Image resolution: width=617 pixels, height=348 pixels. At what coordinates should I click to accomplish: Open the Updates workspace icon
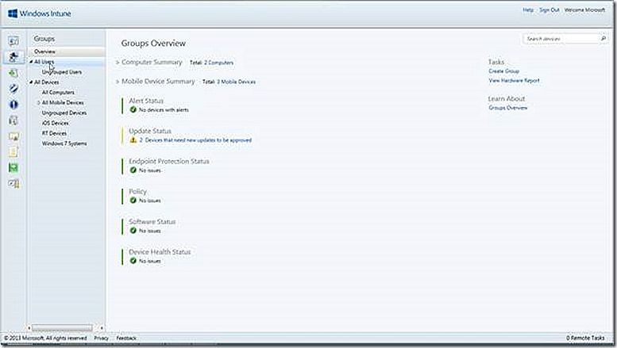[x=13, y=73]
